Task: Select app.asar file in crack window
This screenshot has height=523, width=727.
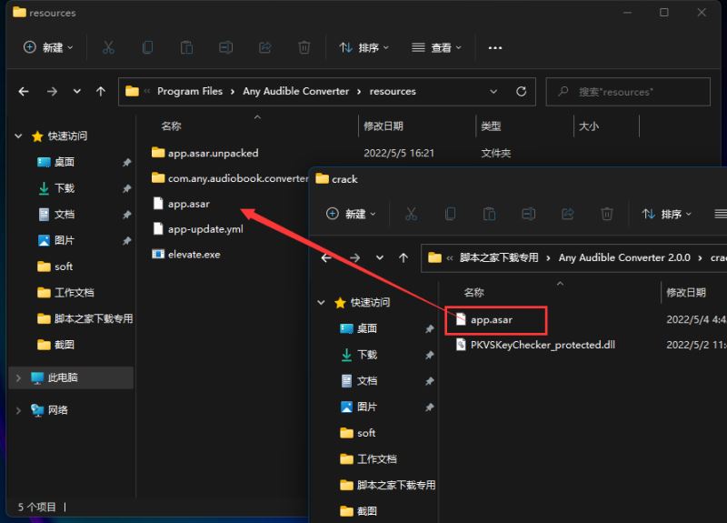Action: click(484, 320)
